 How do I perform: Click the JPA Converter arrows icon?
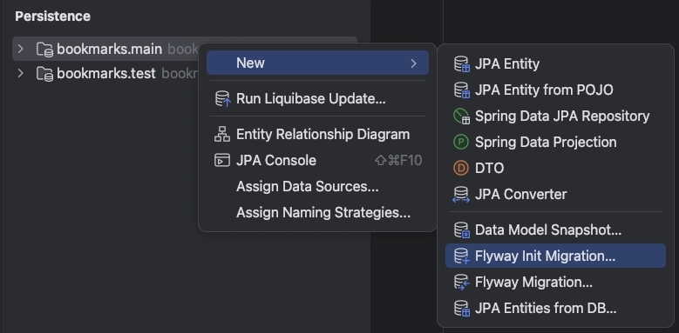[x=461, y=195]
